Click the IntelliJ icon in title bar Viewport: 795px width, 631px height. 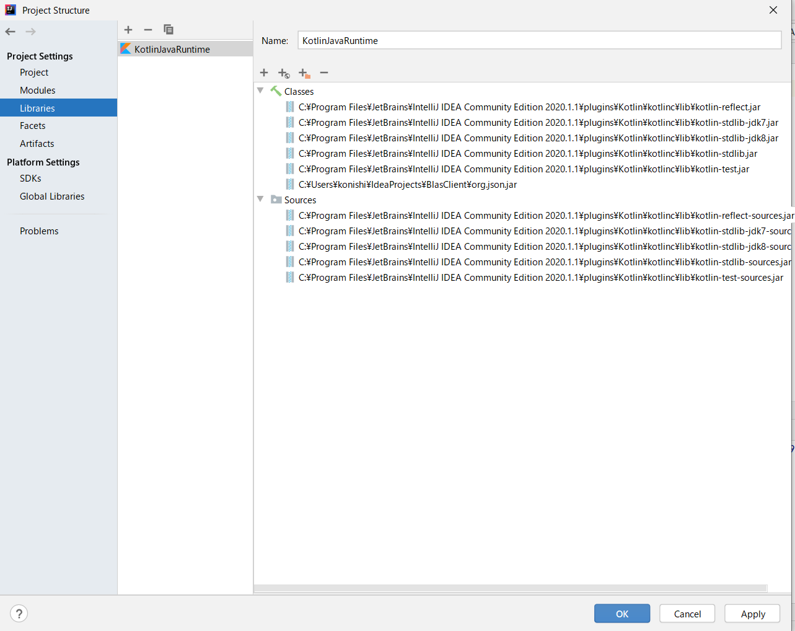click(11, 10)
